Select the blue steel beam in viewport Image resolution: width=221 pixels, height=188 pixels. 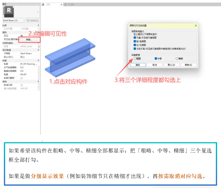point(70,58)
